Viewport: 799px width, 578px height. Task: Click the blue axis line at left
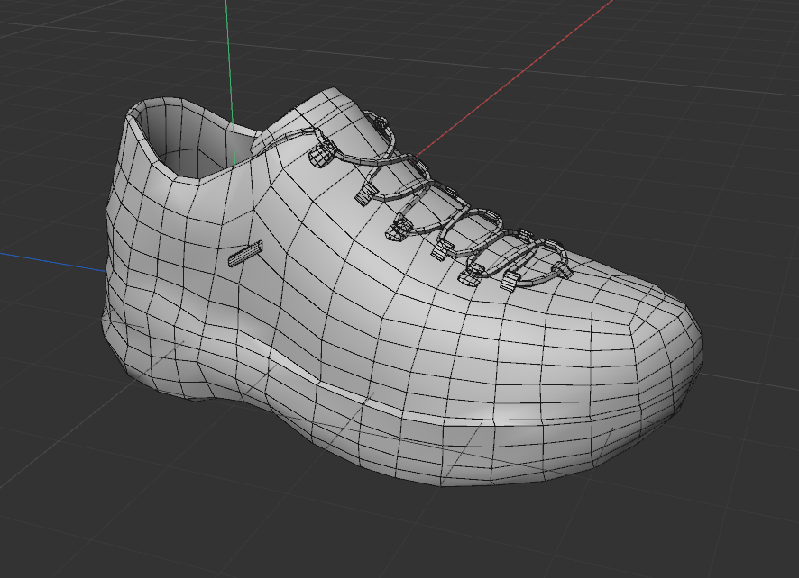pos(45,260)
